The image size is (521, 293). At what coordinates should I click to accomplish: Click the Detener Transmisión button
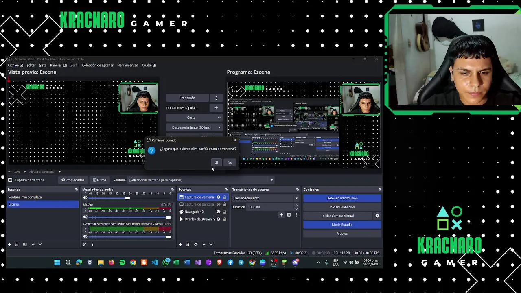point(342,198)
